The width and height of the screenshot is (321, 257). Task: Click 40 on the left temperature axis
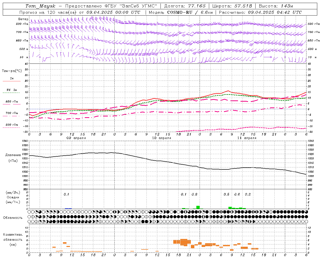tap(26, 64)
